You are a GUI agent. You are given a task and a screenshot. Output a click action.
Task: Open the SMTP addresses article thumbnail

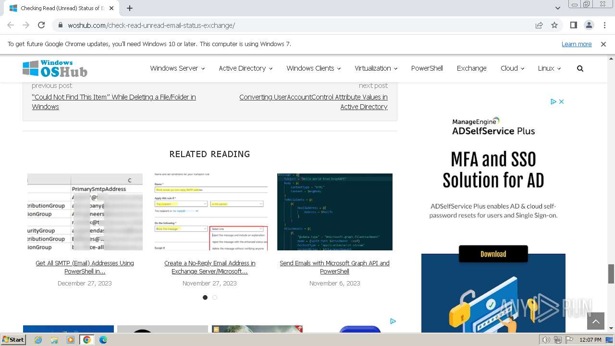[85, 212]
